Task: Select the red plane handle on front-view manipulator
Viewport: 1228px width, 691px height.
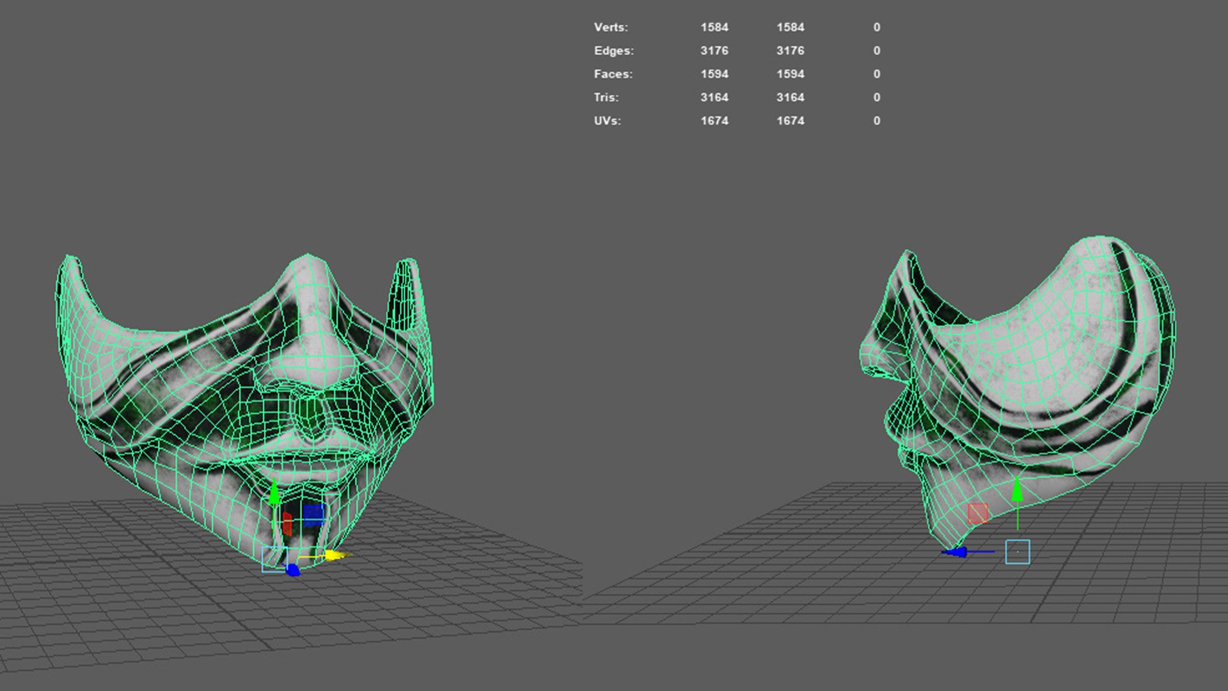Action: coord(287,523)
